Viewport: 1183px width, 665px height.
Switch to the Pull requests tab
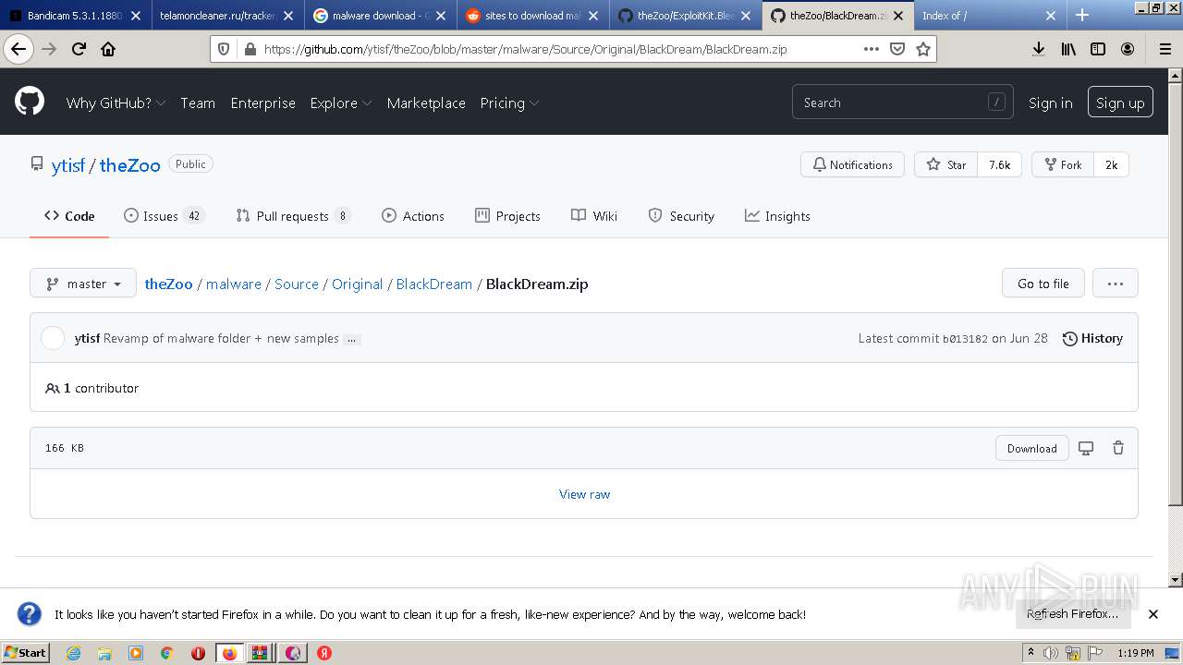(293, 216)
